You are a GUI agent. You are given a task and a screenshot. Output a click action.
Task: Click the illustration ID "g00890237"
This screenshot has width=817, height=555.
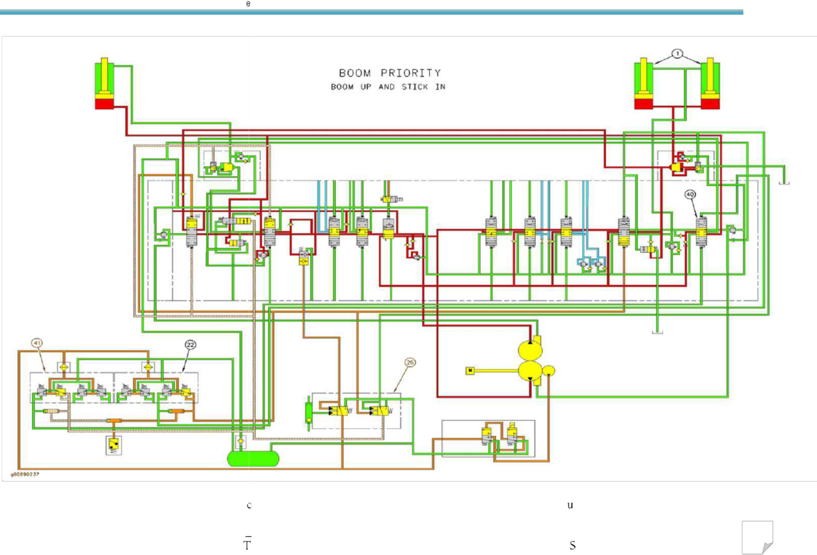(x=25, y=474)
